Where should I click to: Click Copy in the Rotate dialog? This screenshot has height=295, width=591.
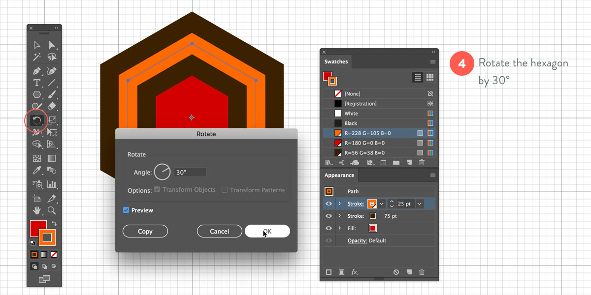[145, 232]
